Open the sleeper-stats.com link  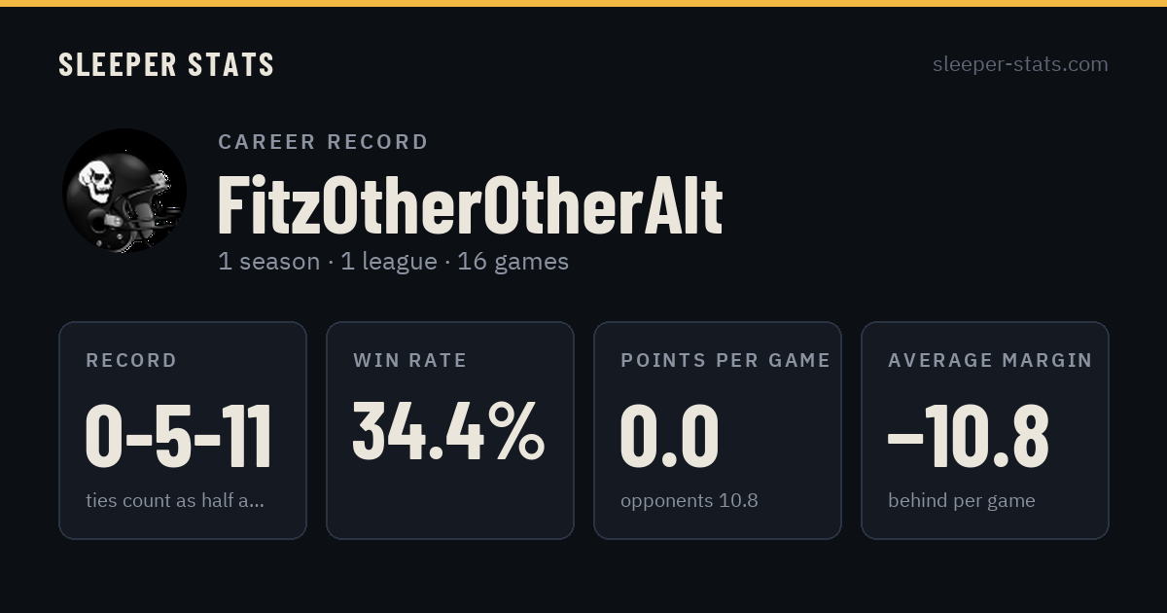point(1020,64)
